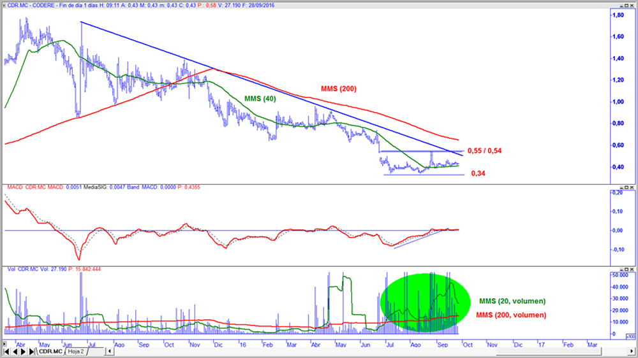Image resolution: width=638 pixels, height=358 pixels.
Task: Click the Vol CDR.MC header text
Action: pos(23,269)
